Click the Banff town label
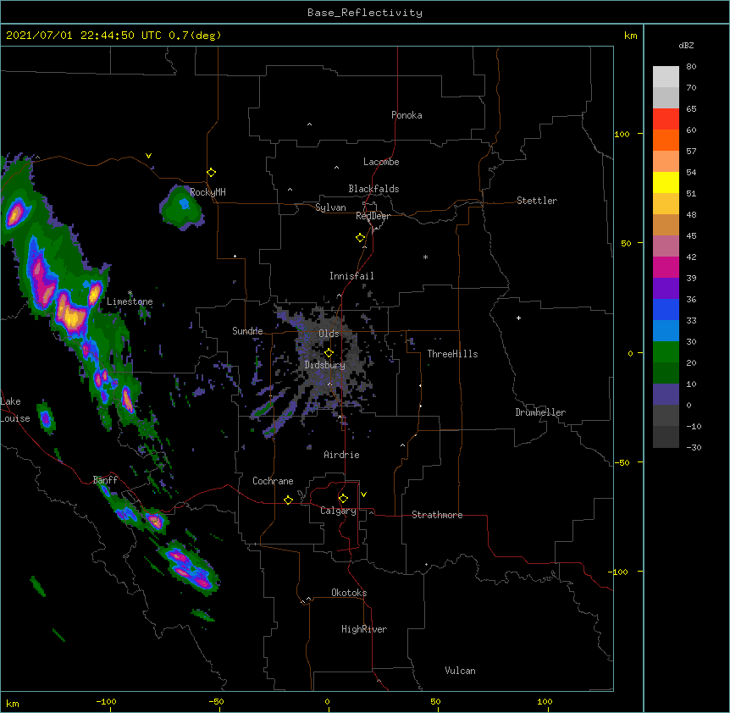 [x=105, y=480]
